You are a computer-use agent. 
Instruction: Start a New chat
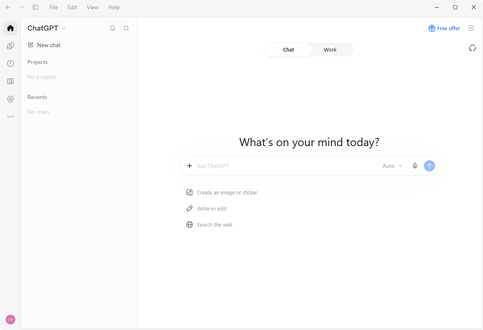[44, 45]
